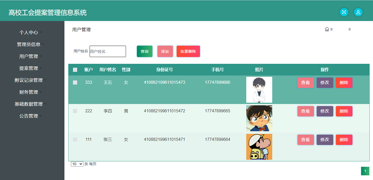Open 张三's Shin-chan photo thumbnail
The width and height of the screenshot is (373, 180).
(259, 147)
